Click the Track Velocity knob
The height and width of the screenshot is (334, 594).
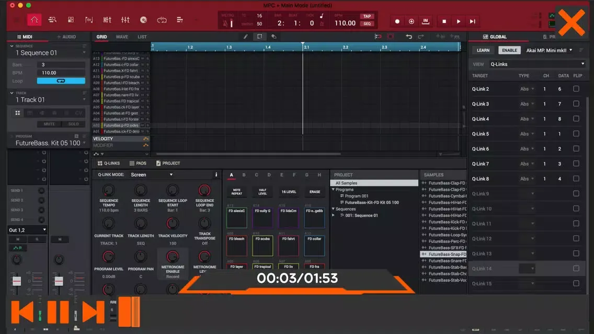(173, 223)
